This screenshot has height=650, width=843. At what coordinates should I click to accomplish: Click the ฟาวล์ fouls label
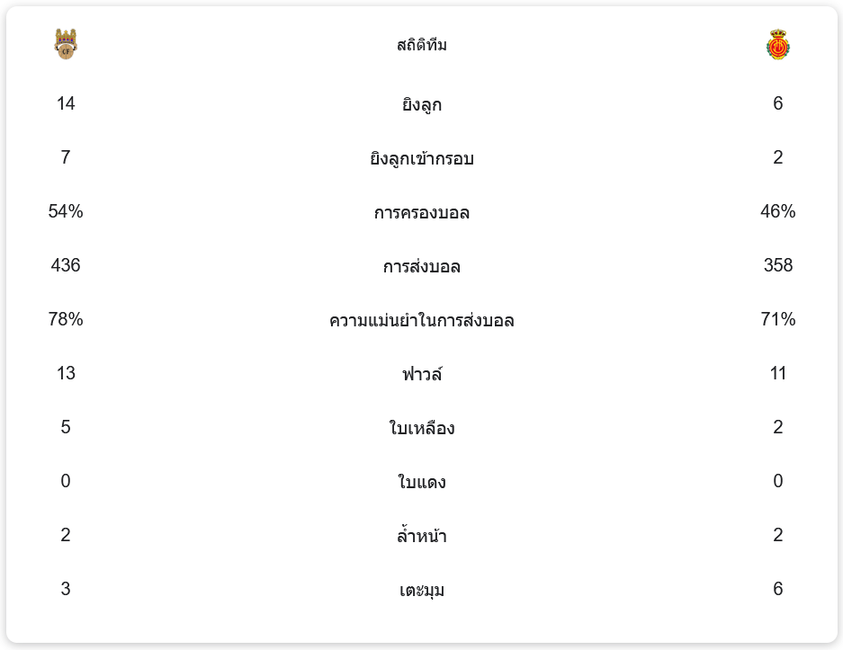pyautogui.click(x=421, y=374)
